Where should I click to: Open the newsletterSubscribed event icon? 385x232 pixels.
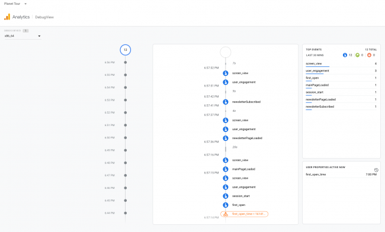(226, 102)
